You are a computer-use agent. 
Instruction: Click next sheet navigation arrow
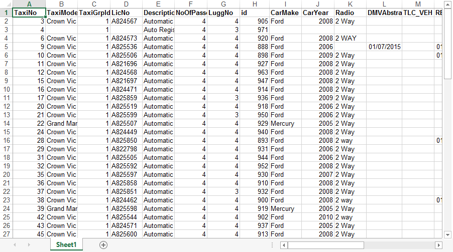point(29,245)
